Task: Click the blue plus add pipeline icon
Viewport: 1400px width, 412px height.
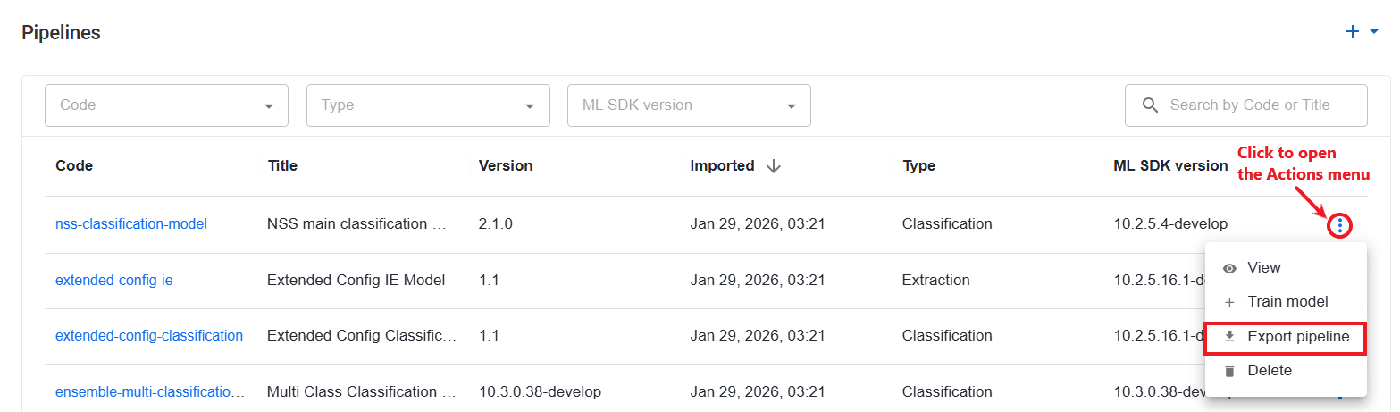Action: (1352, 32)
